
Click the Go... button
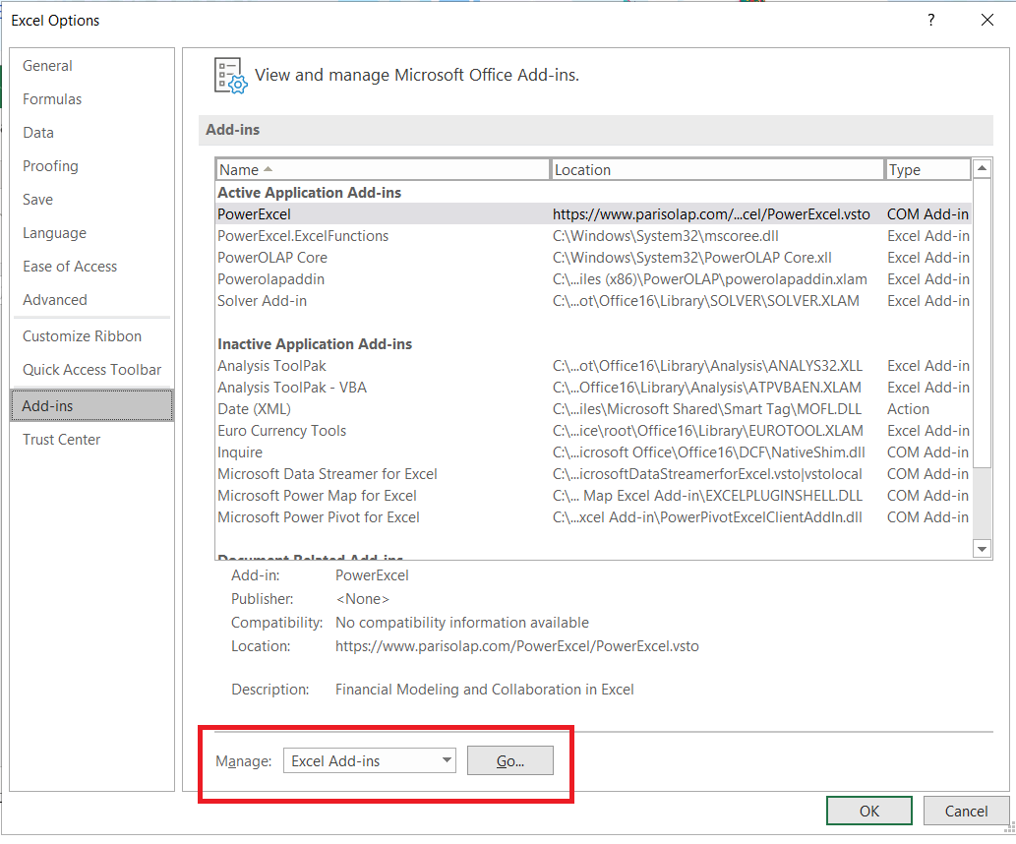point(509,761)
